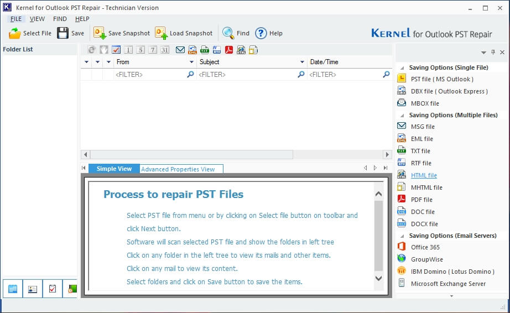
Task: Select the 5-day calendar view icon
Action: click(140, 50)
